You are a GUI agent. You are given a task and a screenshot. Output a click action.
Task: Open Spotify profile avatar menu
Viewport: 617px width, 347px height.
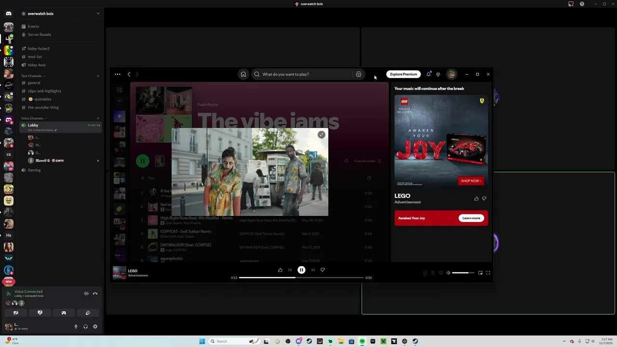click(x=452, y=74)
